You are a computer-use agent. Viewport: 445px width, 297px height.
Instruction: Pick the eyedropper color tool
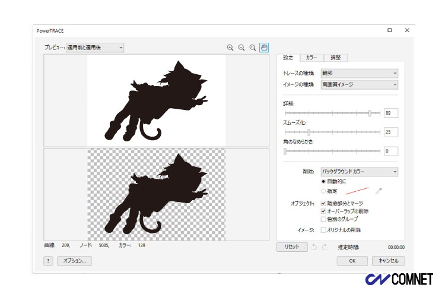click(379, 191)
